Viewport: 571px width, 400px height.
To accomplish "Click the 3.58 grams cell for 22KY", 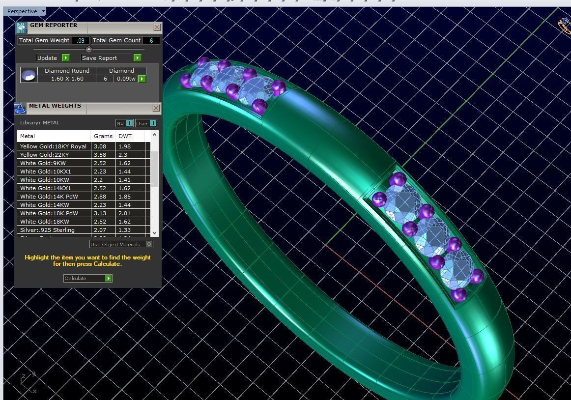I will coord(103,155).
